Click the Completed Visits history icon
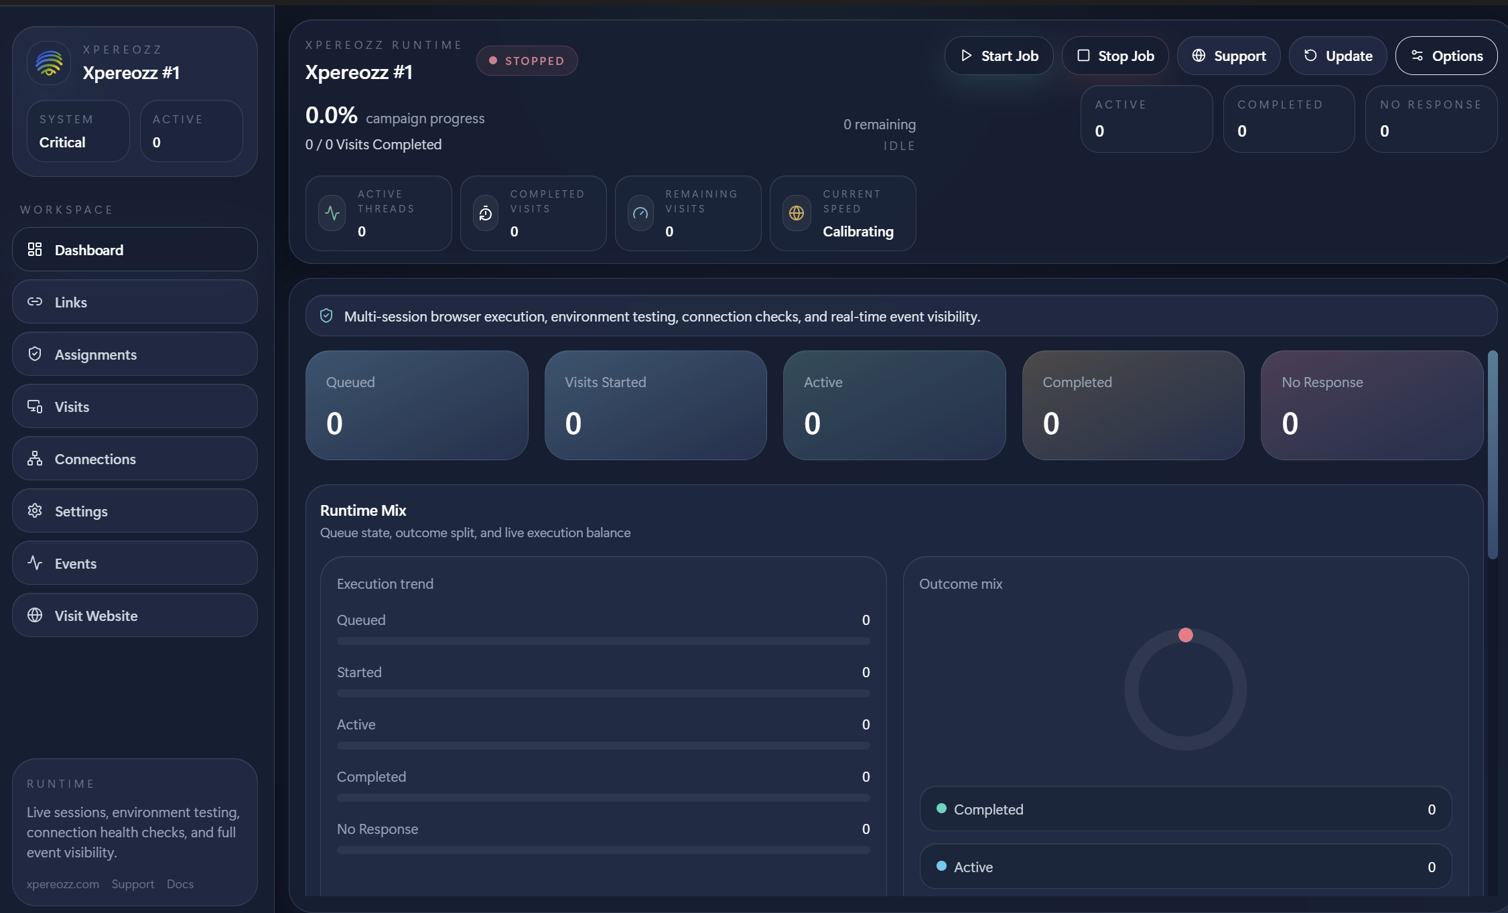 tap(486, 213)
